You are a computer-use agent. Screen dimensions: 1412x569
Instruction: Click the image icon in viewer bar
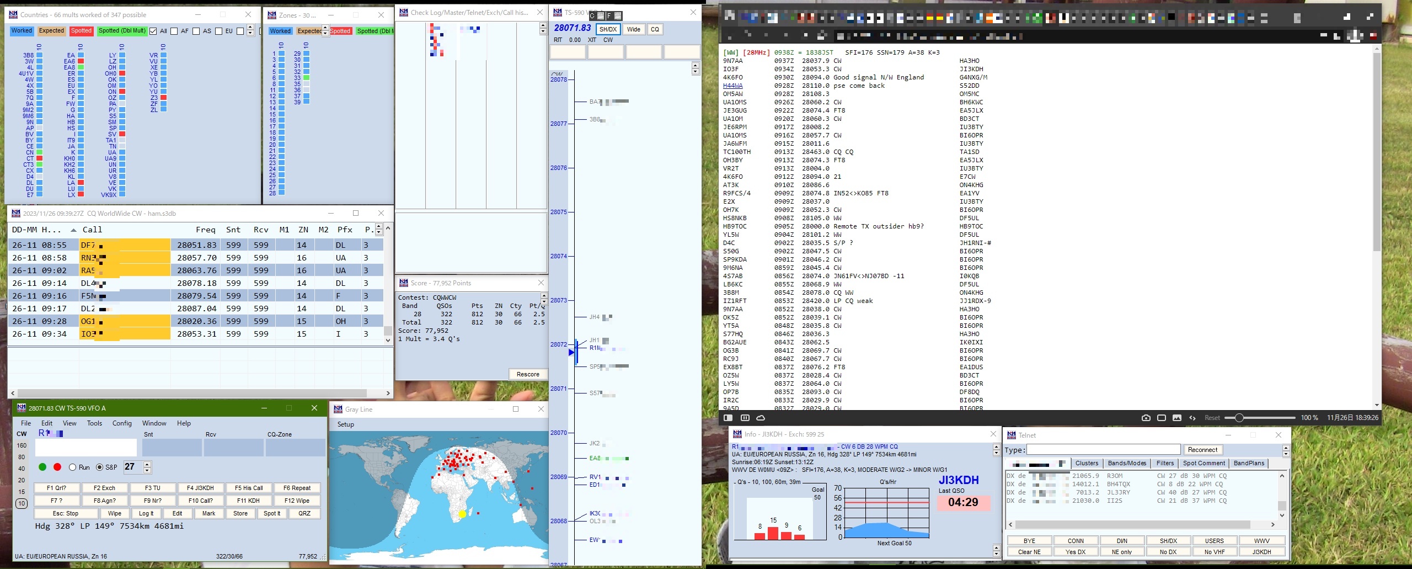[1176, 418]
